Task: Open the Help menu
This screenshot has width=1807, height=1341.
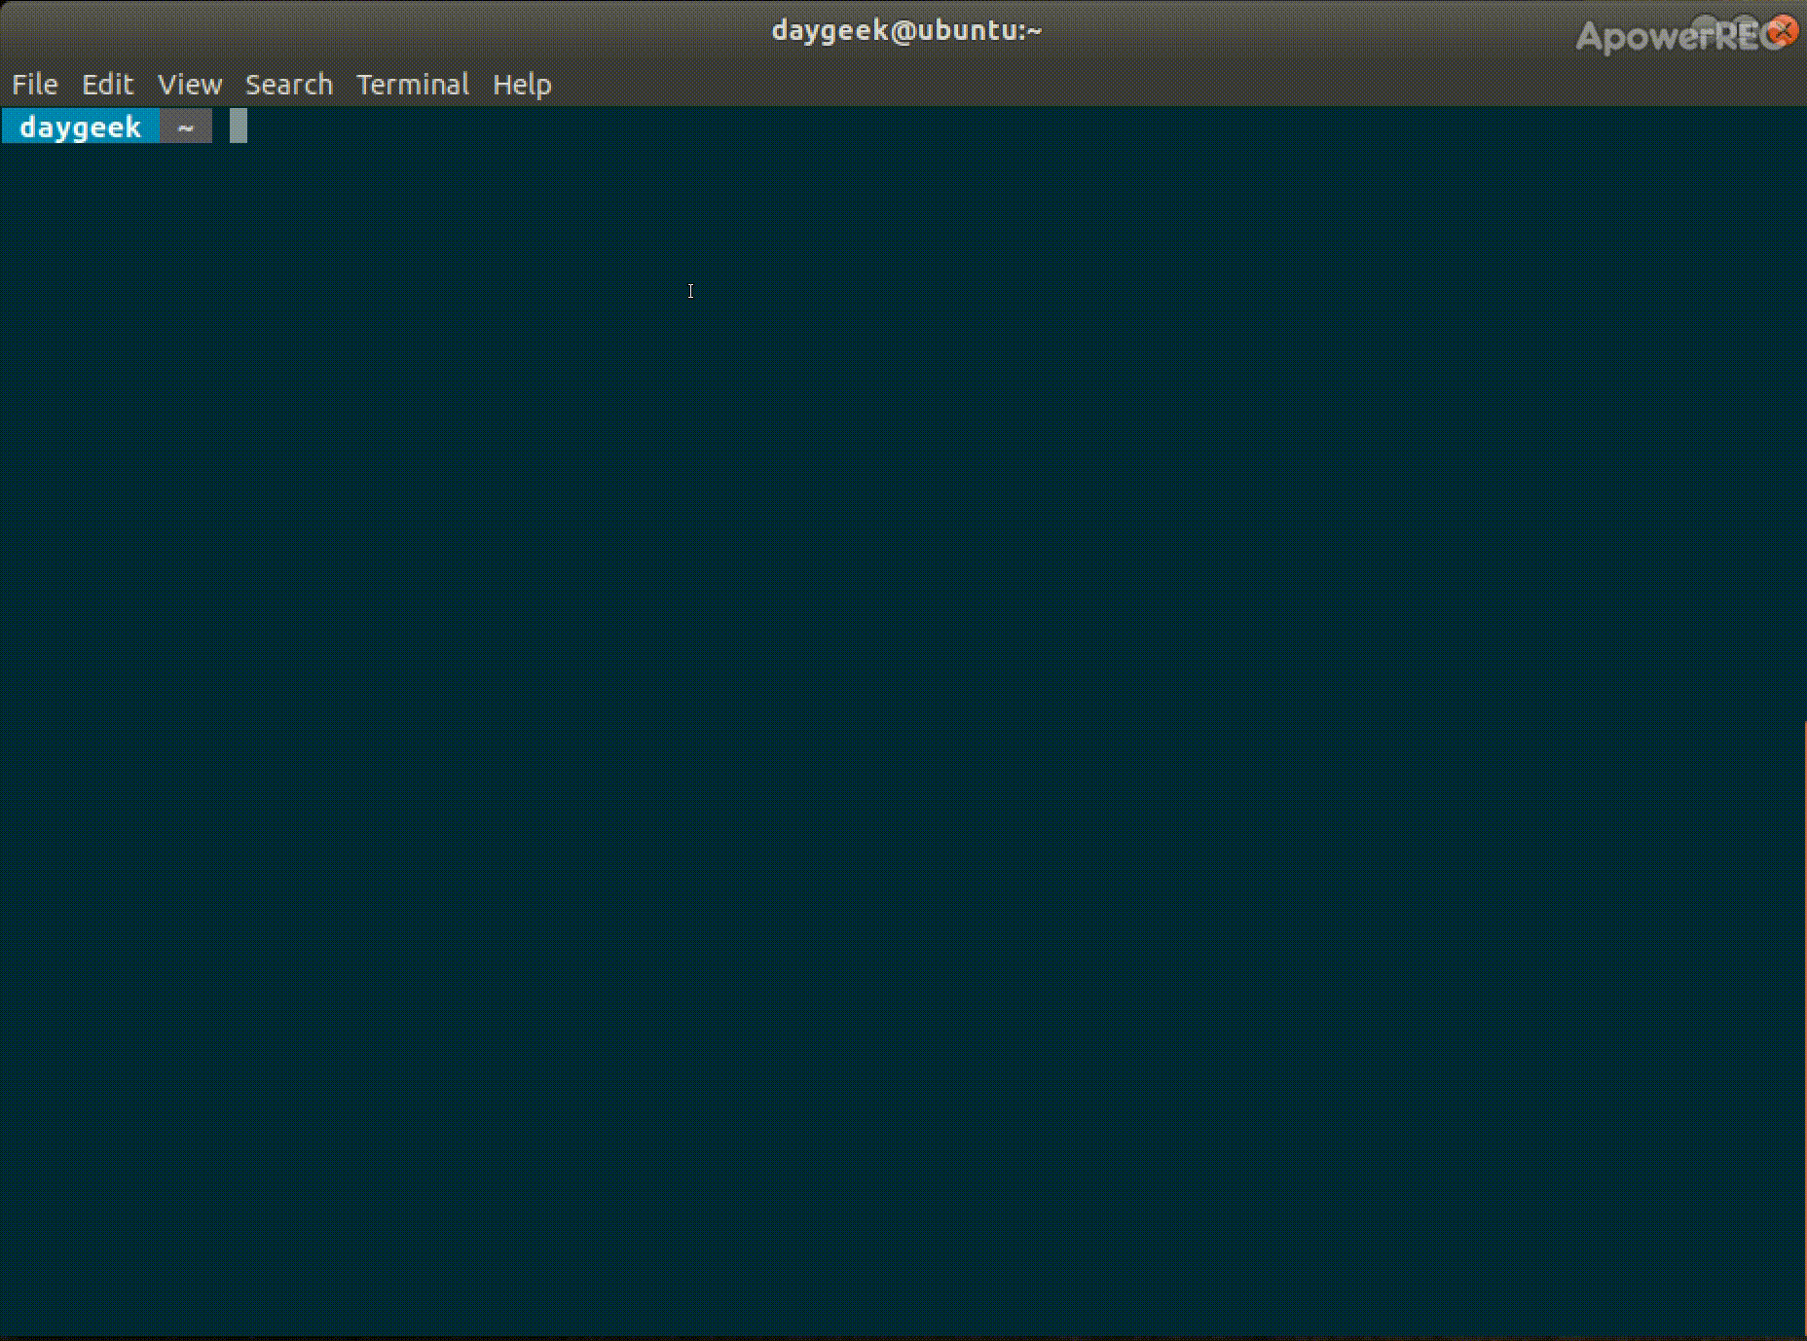Action: tap(522, 85)
